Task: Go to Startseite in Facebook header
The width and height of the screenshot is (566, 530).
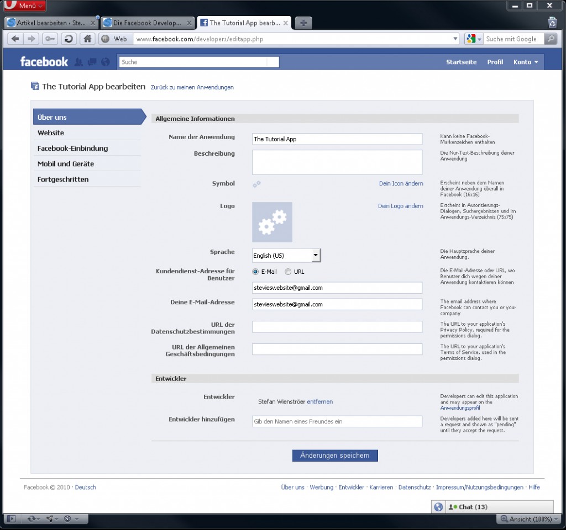Action: pyautogui.click(x=462, y=62)
